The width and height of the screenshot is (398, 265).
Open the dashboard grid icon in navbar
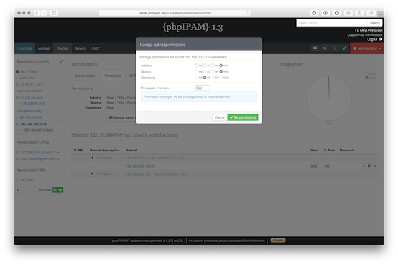pyautogui.click(x=315, y=47)
